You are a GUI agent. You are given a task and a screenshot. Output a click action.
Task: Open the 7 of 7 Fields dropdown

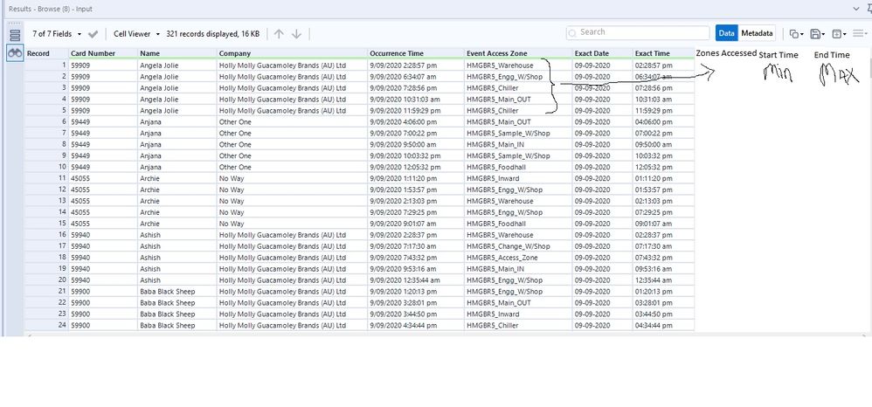point(57,34)
